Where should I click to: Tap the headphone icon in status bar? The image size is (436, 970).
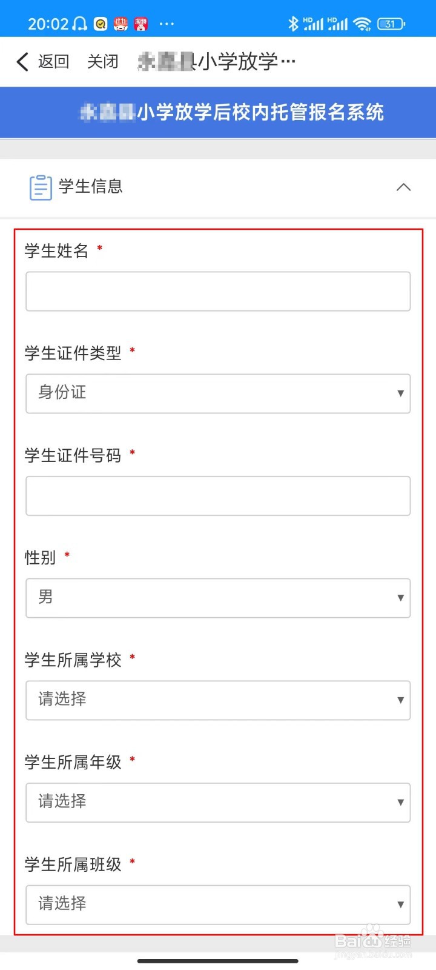tap(80, 24)
